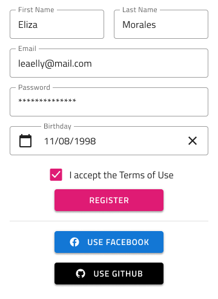
Task: Sign up using the USE FACEBOOK button
Action: pos(109,242)
